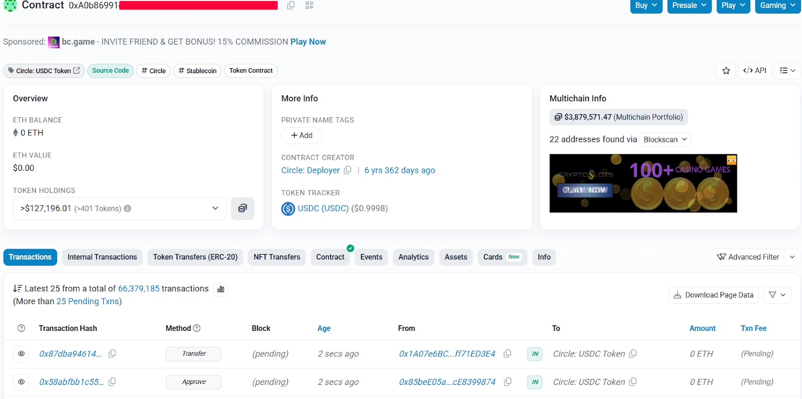This screenshot has height=399, width=802.
Task: Click help icon beside Method column
Action: pyautogui.click(x=196, y=328)
